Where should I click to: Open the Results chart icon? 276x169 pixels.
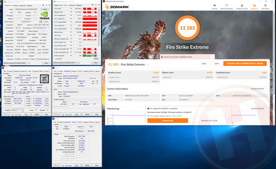click(254, 5)
